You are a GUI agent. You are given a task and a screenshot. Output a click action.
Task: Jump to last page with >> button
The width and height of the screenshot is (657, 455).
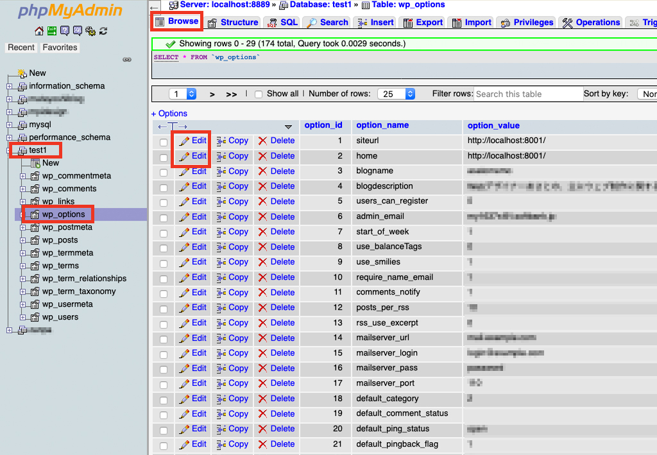click(231, 94)
